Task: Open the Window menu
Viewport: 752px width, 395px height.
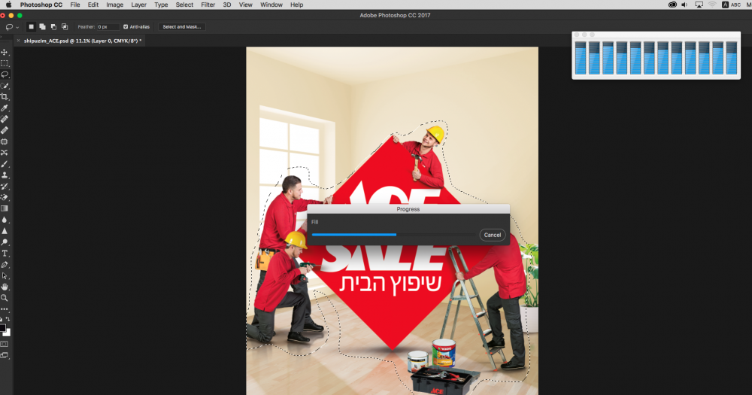Action: tap(271, 5)
